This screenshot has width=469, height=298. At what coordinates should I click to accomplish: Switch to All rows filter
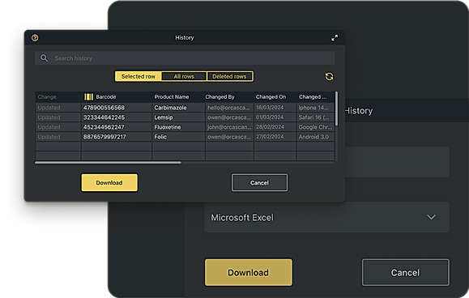[x=184, y=76]
